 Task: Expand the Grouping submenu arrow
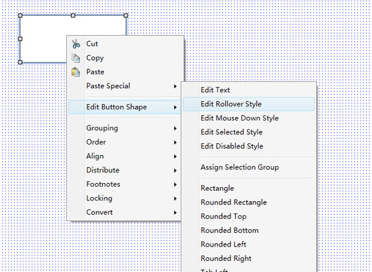tap(175, 128)
